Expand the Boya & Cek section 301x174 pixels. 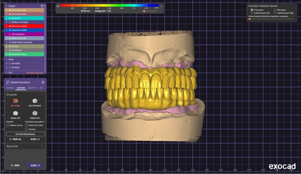coord(41,146)
